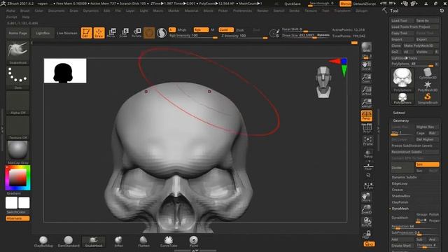
Task: Click the Frame mesh icon
Action: point(367,141)
